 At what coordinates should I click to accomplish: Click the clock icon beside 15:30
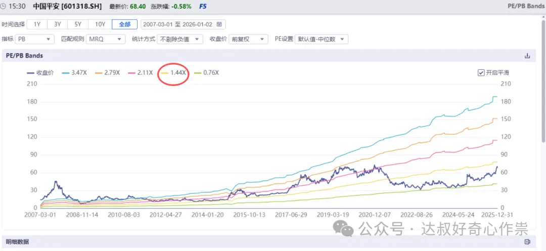coord(3,6)
